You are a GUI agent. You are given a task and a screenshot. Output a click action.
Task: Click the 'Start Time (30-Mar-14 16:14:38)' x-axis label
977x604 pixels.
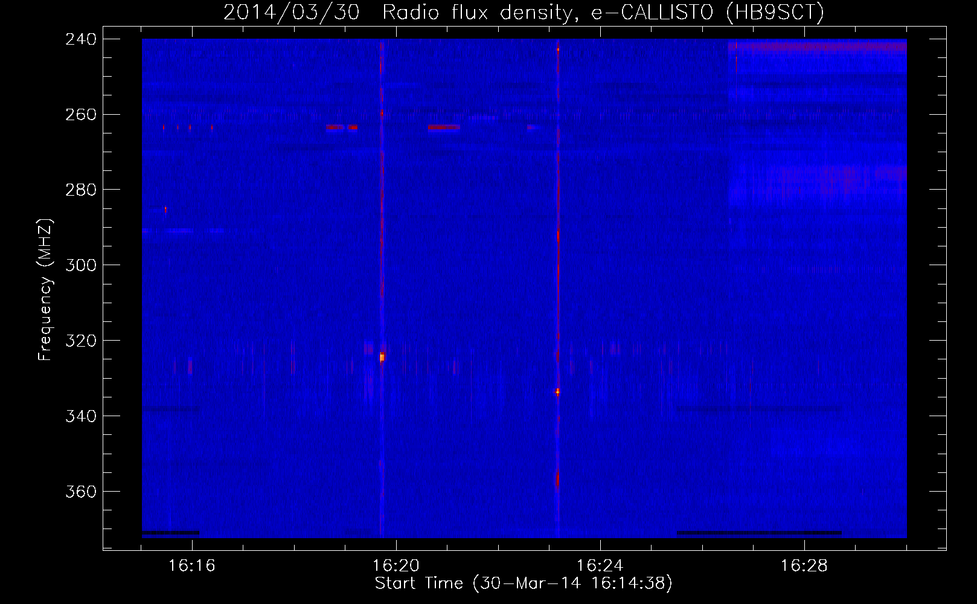point(524,583)
